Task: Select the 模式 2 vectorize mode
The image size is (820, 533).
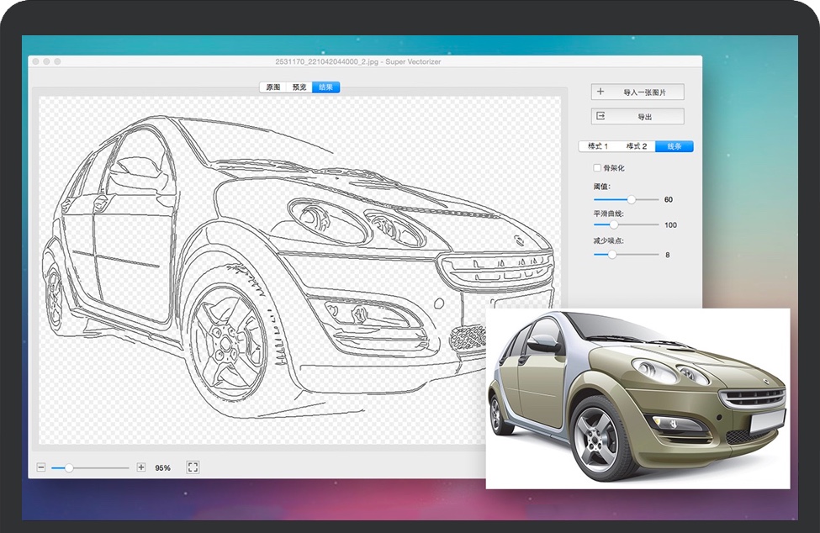Action: (x=637, y=145)
